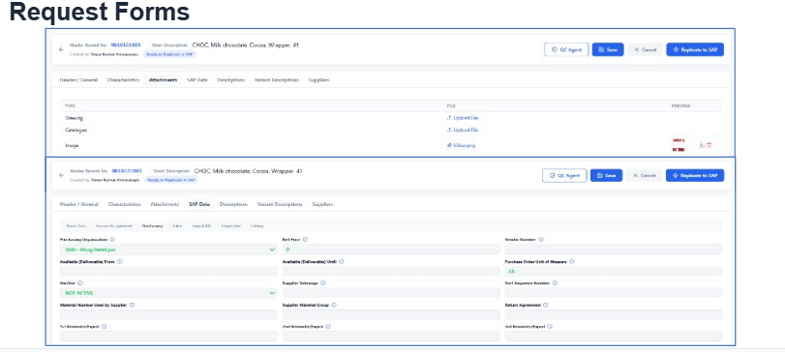Open info icon beside Return Agreement
The width and height of the screenshot is (785, 352).
coord(546,305)
